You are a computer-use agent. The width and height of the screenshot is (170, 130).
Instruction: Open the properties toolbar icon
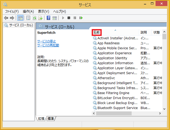coord(28,18)
